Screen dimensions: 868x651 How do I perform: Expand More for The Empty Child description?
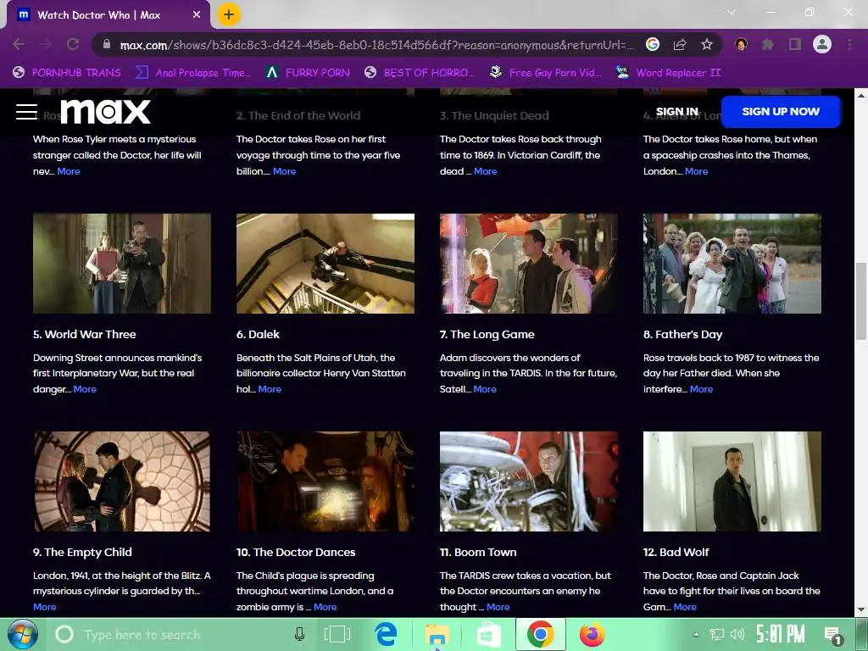pos(45,607)
